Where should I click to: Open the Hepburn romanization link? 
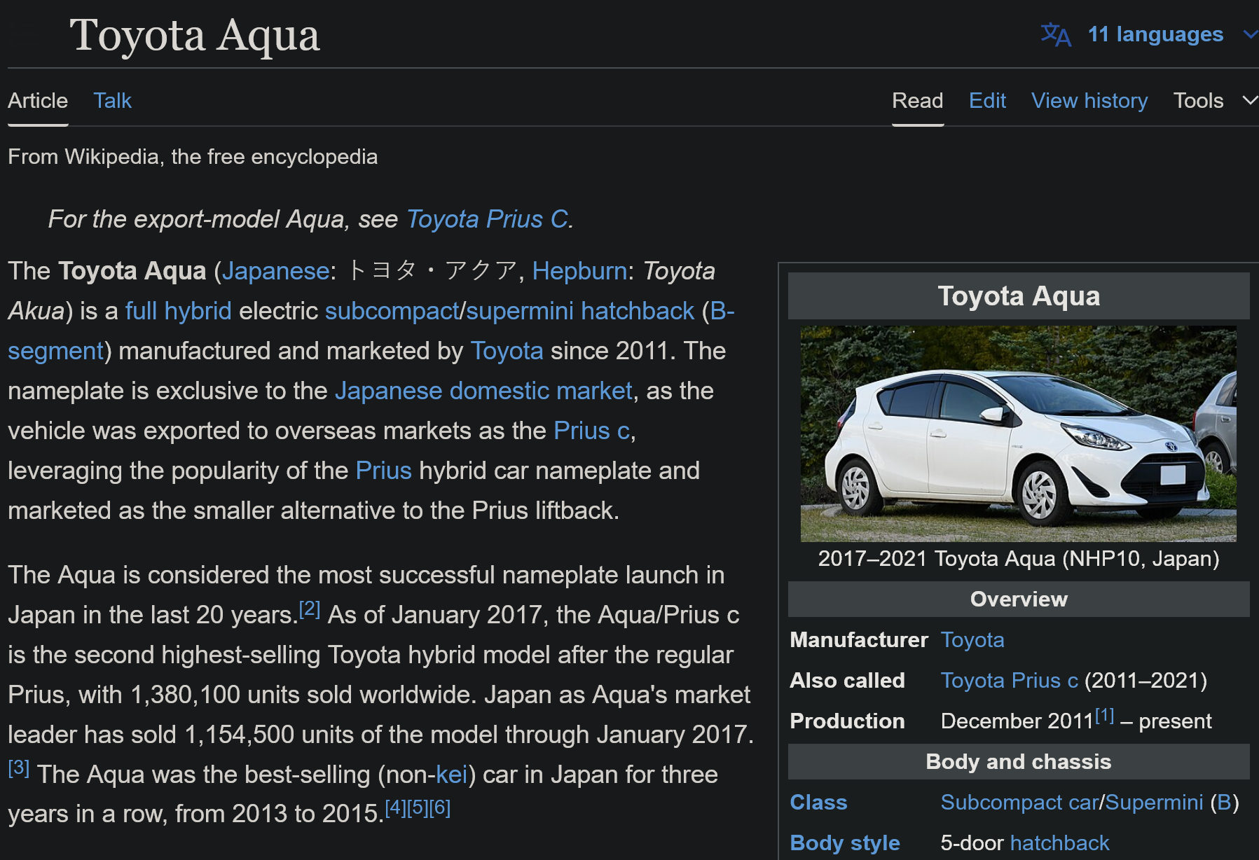coord(579,271)
